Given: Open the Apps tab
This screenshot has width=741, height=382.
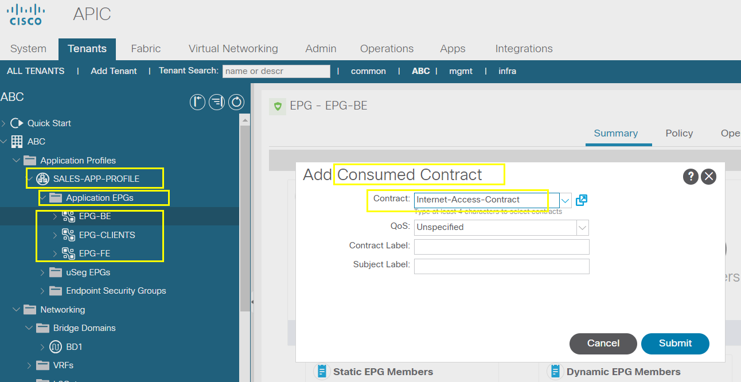Looking at the screenshot, I should pos(453,49).
